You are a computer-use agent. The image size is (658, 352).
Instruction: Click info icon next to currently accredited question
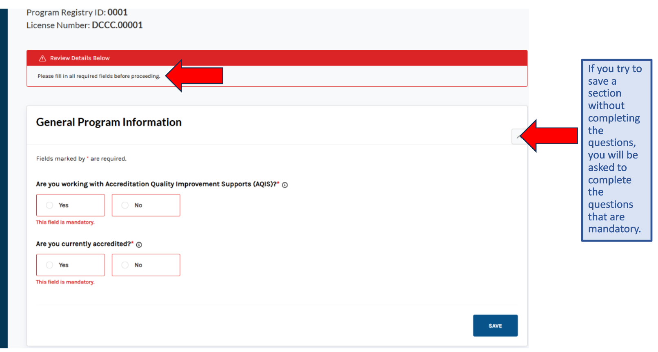click(x=139, y=245)
